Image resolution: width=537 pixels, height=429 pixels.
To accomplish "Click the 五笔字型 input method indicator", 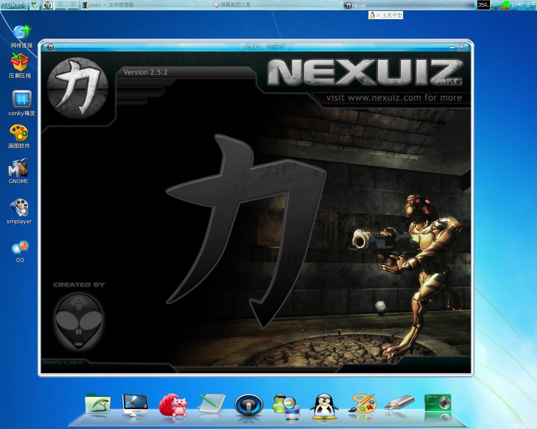I will [386, 15].
